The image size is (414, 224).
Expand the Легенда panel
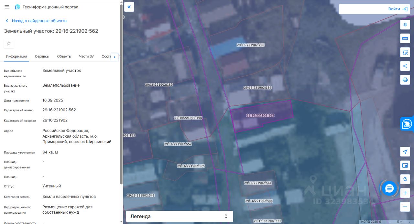tap(180, 216)
